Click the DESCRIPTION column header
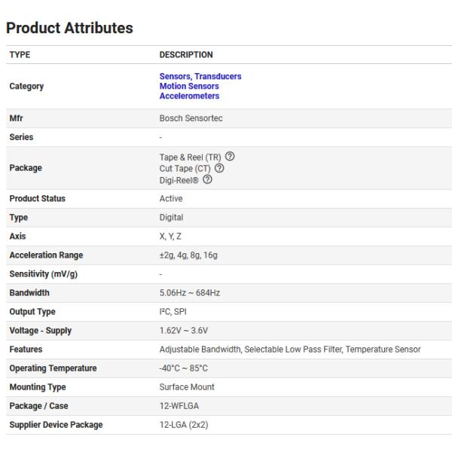The height and width of the screenshot is (452, 452). point(185,54)
